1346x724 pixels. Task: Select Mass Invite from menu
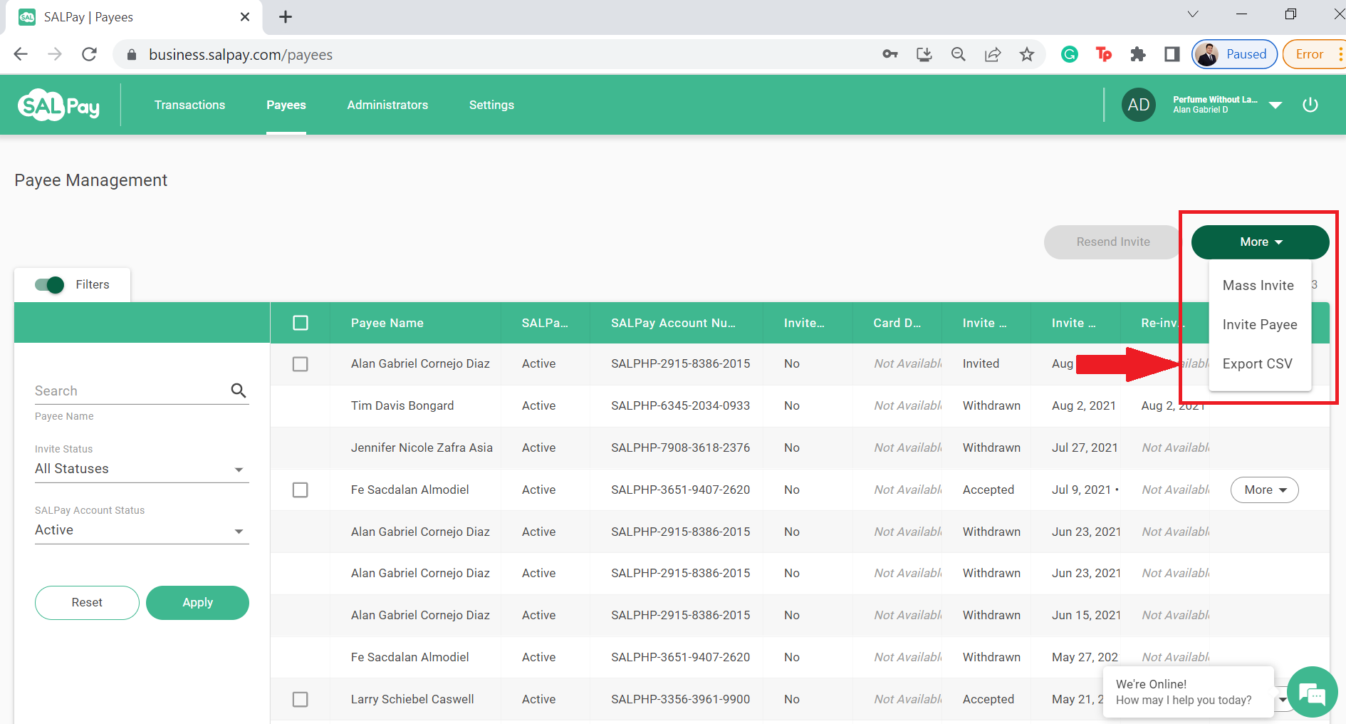[x=1259, y=285]
